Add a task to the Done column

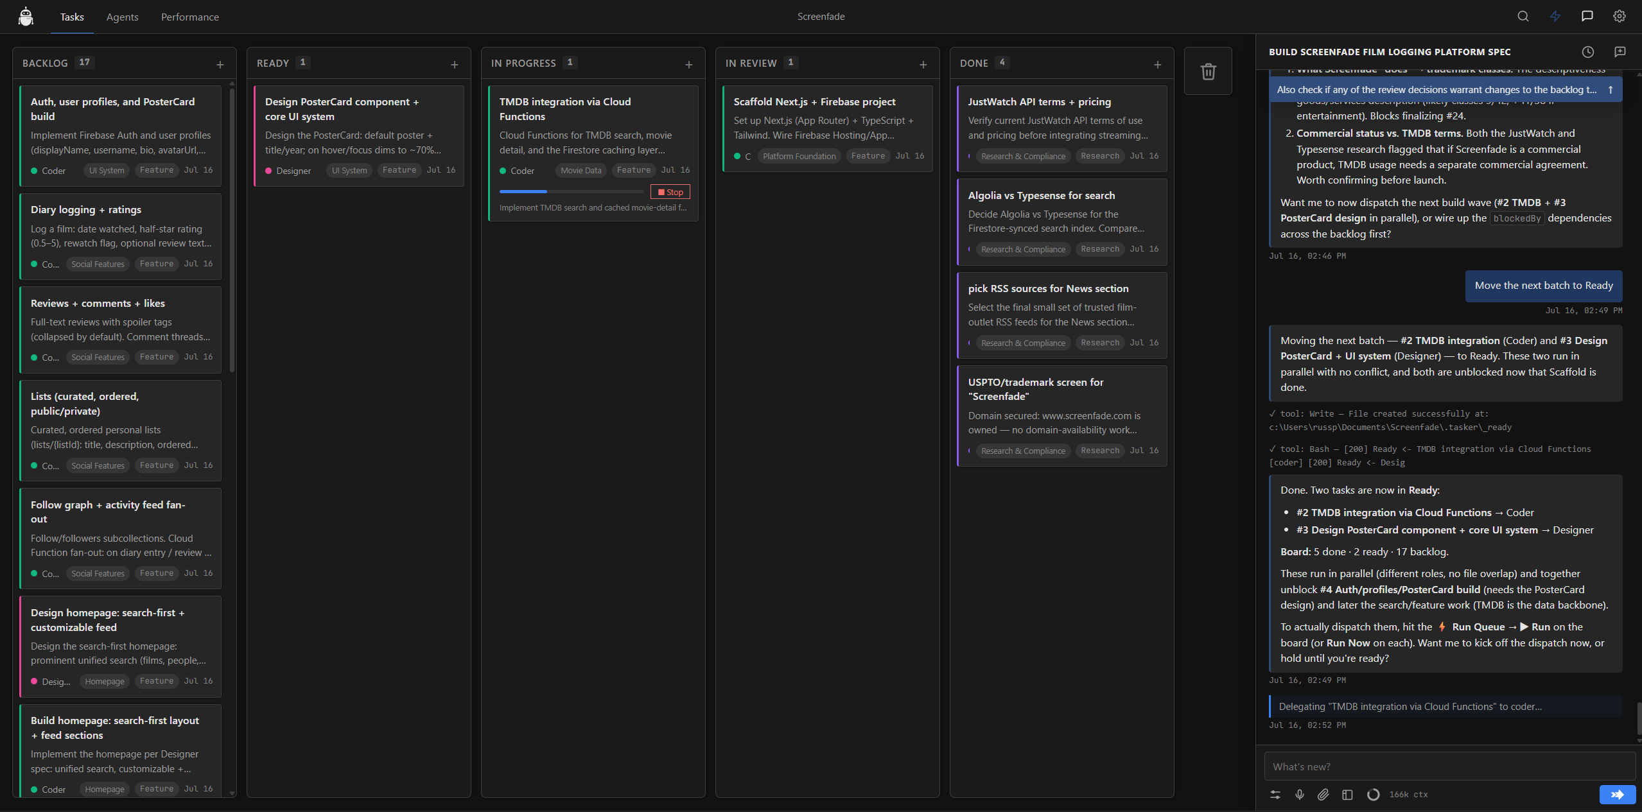point(1158,65)
